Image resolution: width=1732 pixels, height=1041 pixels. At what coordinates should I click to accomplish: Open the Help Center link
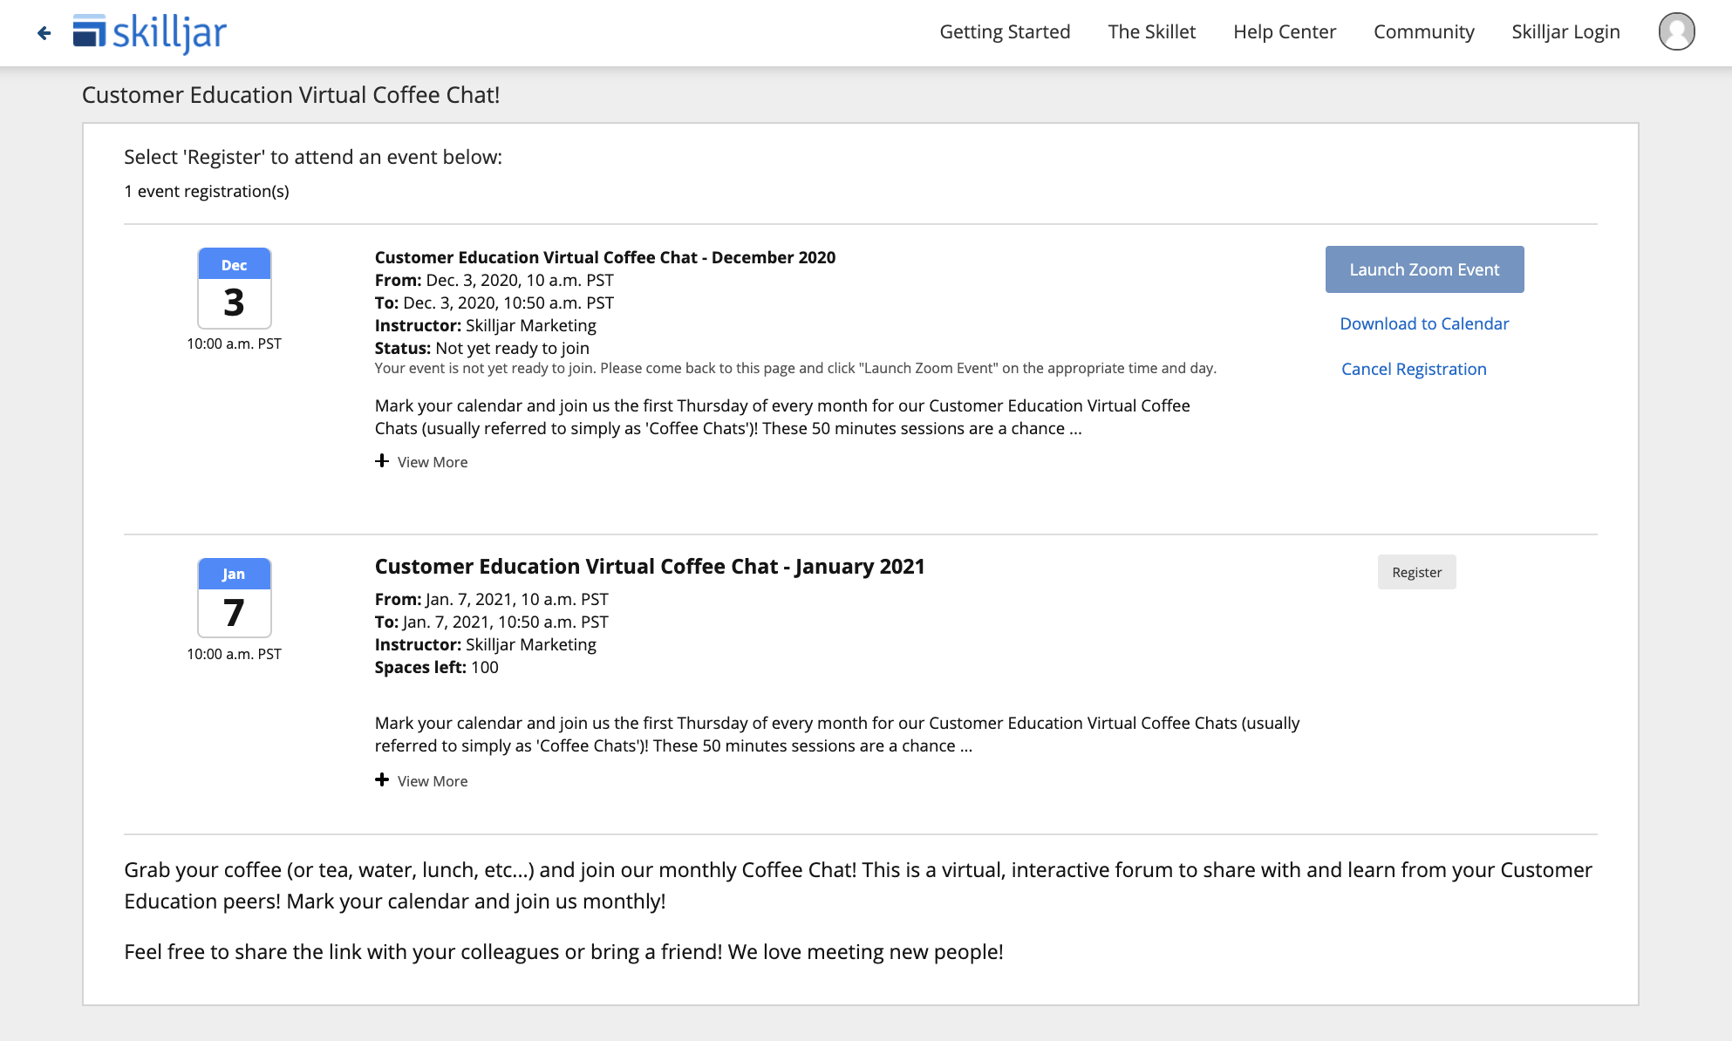pyautogui.click(x=1284, y=32)
